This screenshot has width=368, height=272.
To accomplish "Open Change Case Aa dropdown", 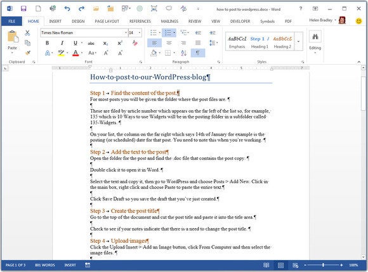I will (x=92, y=53).
